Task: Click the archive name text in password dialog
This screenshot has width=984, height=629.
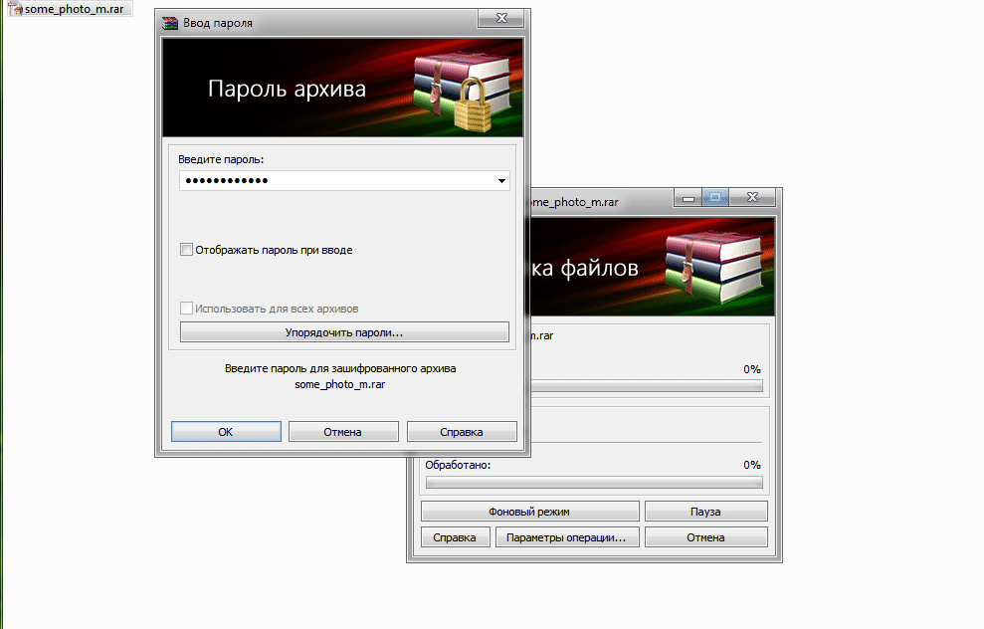Action: click(340, 384)
